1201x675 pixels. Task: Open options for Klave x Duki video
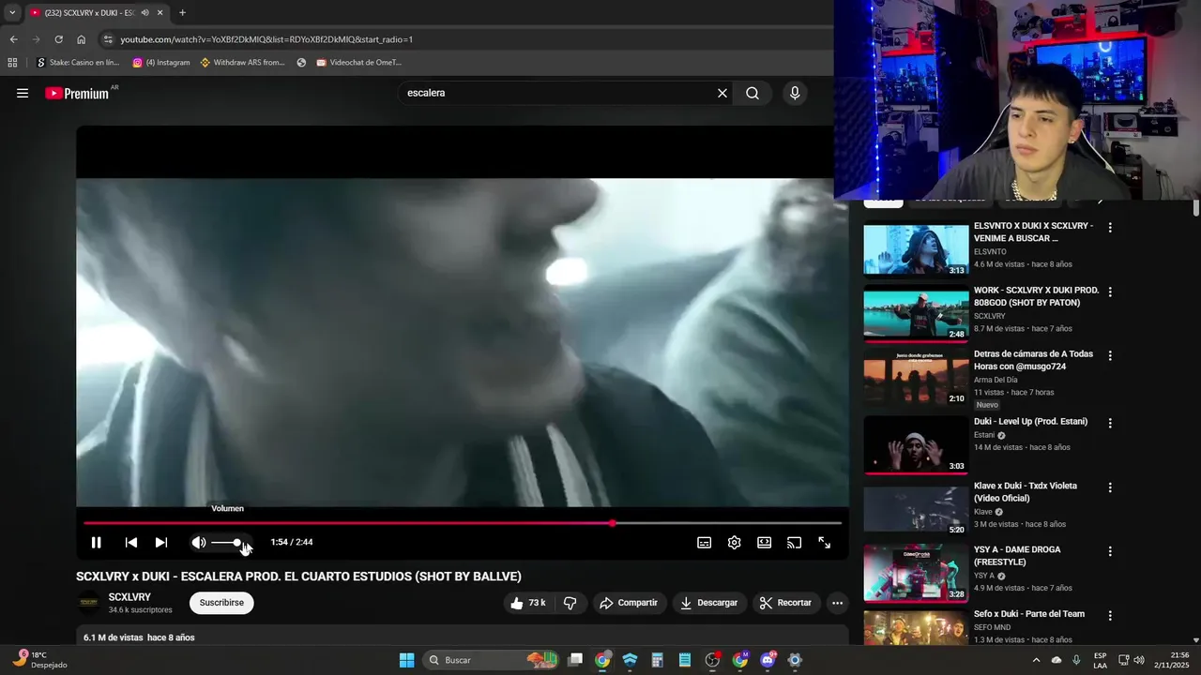pos(1110,487)
